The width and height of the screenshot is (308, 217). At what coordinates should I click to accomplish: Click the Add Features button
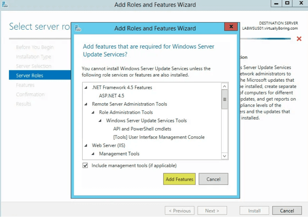point(179,179)
